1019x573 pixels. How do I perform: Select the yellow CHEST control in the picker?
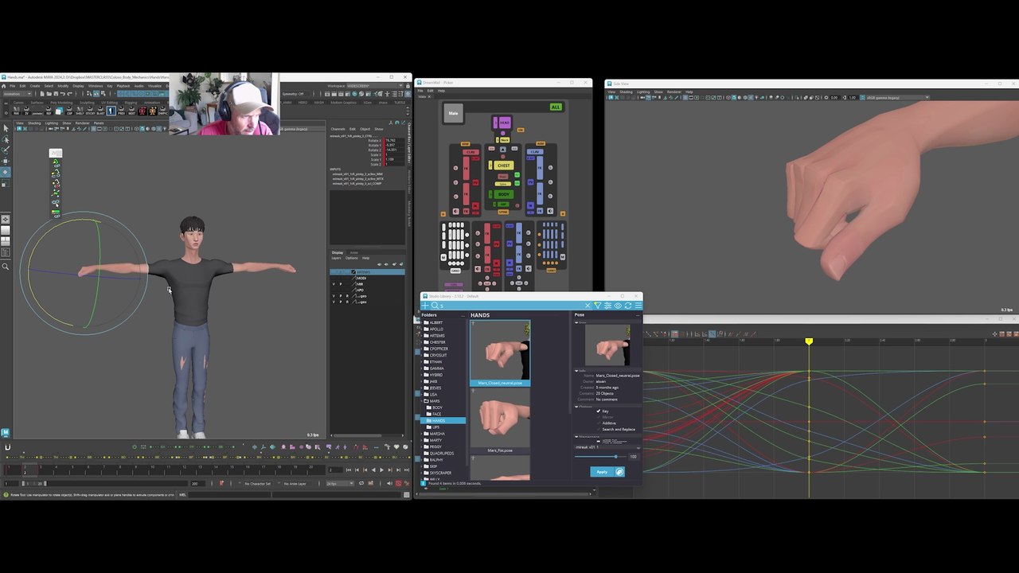[503, 166]
